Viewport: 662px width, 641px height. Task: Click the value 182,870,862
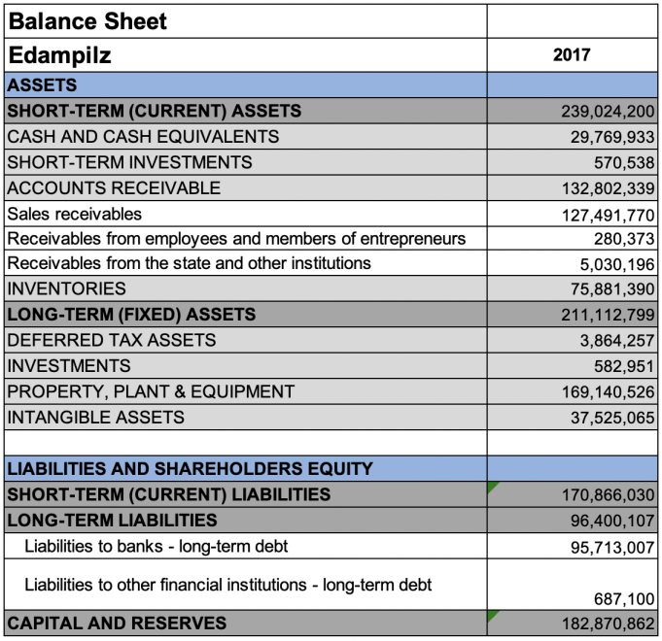click(608, 624)
